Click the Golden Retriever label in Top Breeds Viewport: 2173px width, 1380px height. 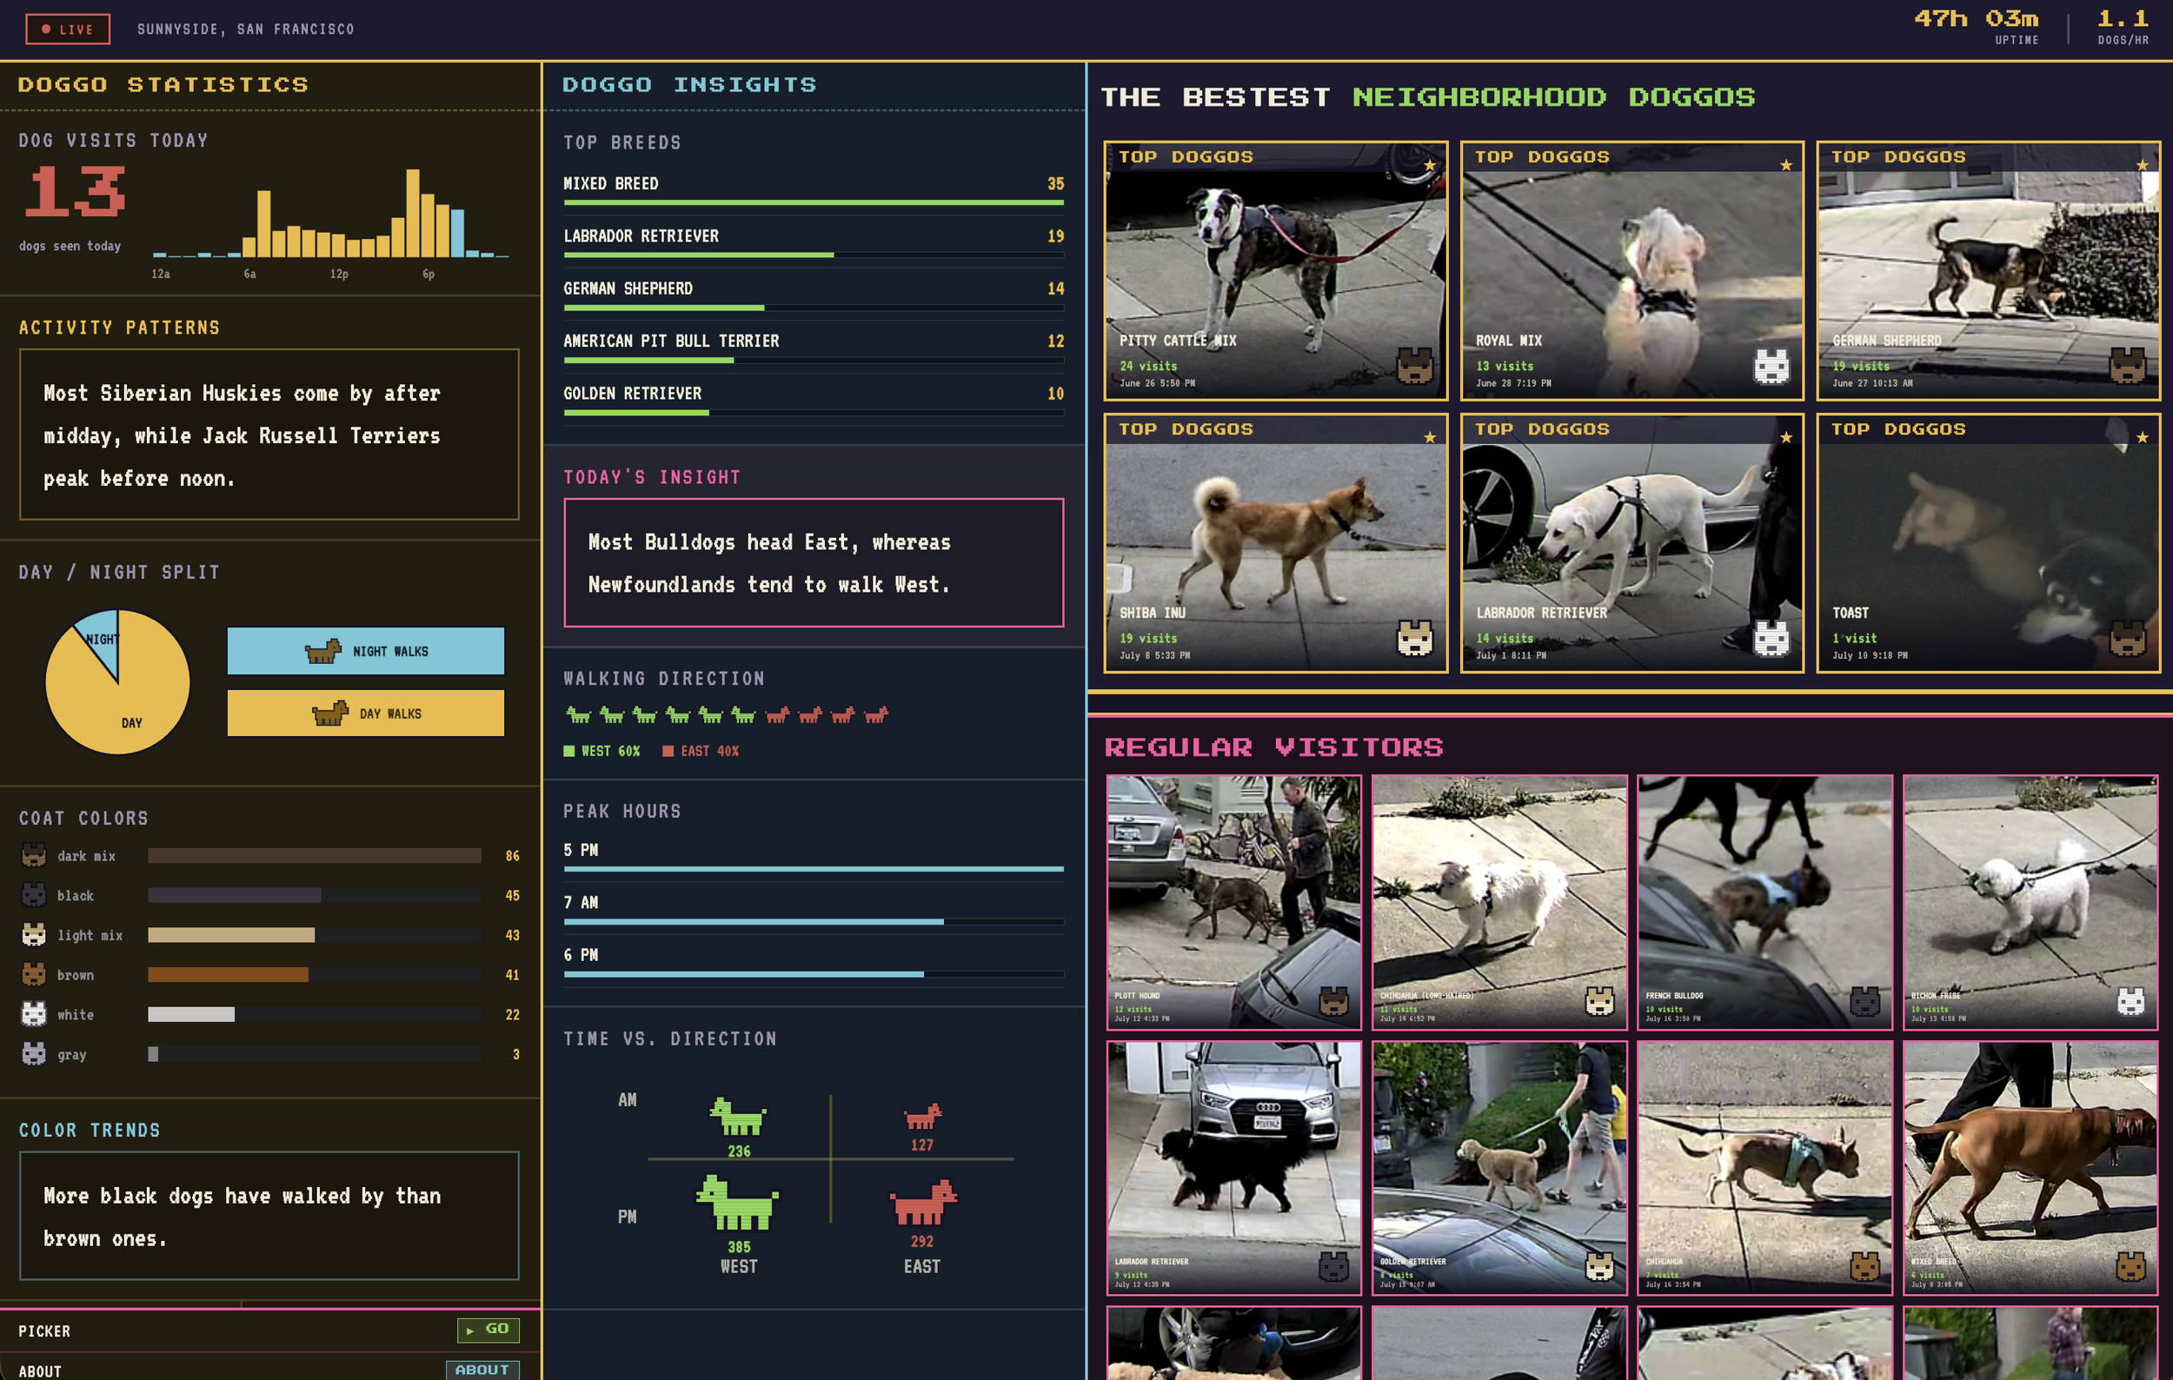[633, 392]
